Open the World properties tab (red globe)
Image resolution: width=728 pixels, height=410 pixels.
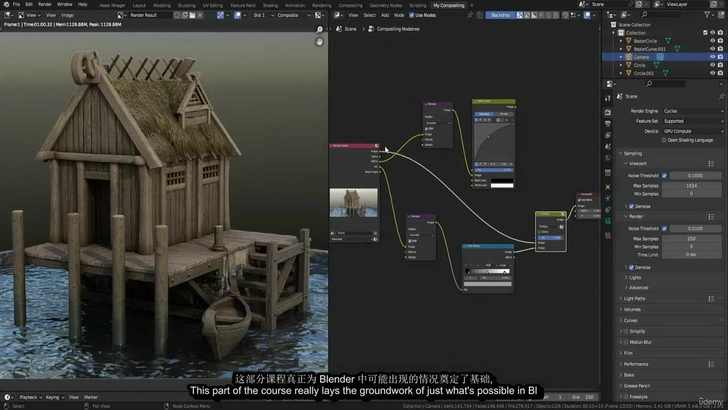click(607, 158)
